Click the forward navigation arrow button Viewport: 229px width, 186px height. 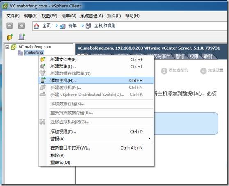tap(21, 26)
